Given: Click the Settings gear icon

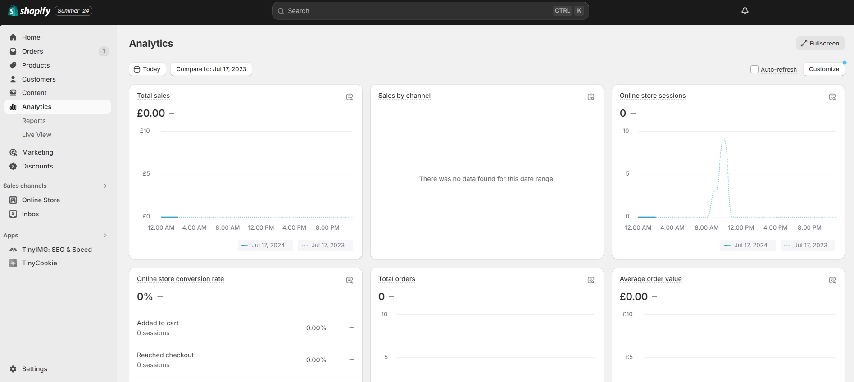Looking at the screenshot, I should pos(13,369).
